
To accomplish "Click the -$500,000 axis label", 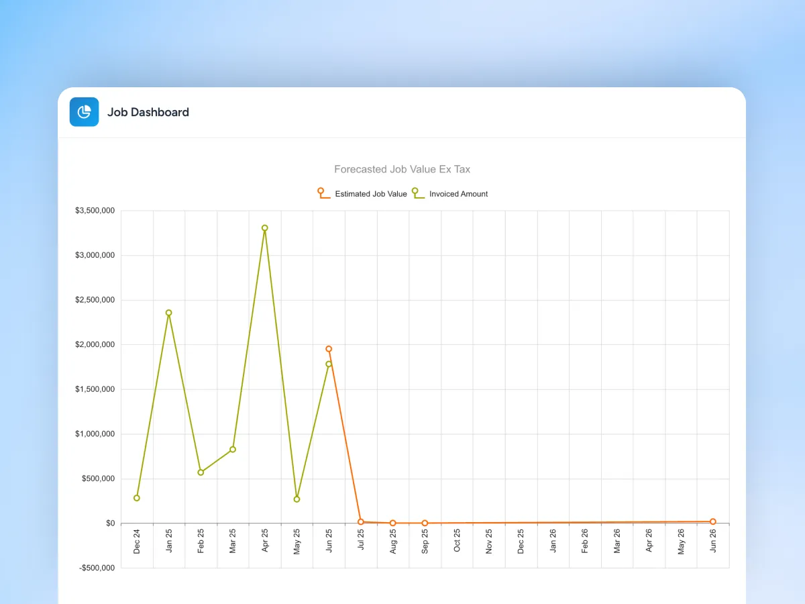I will [x=98, y=568].
